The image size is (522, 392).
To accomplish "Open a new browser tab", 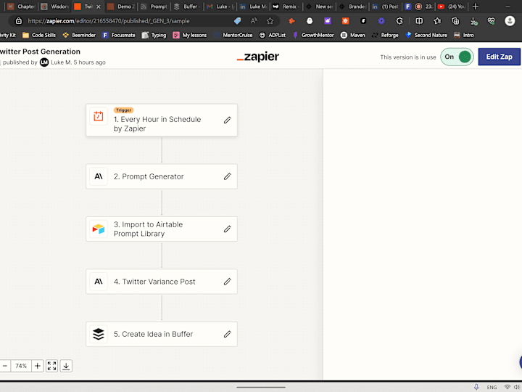I will (476, 7).
